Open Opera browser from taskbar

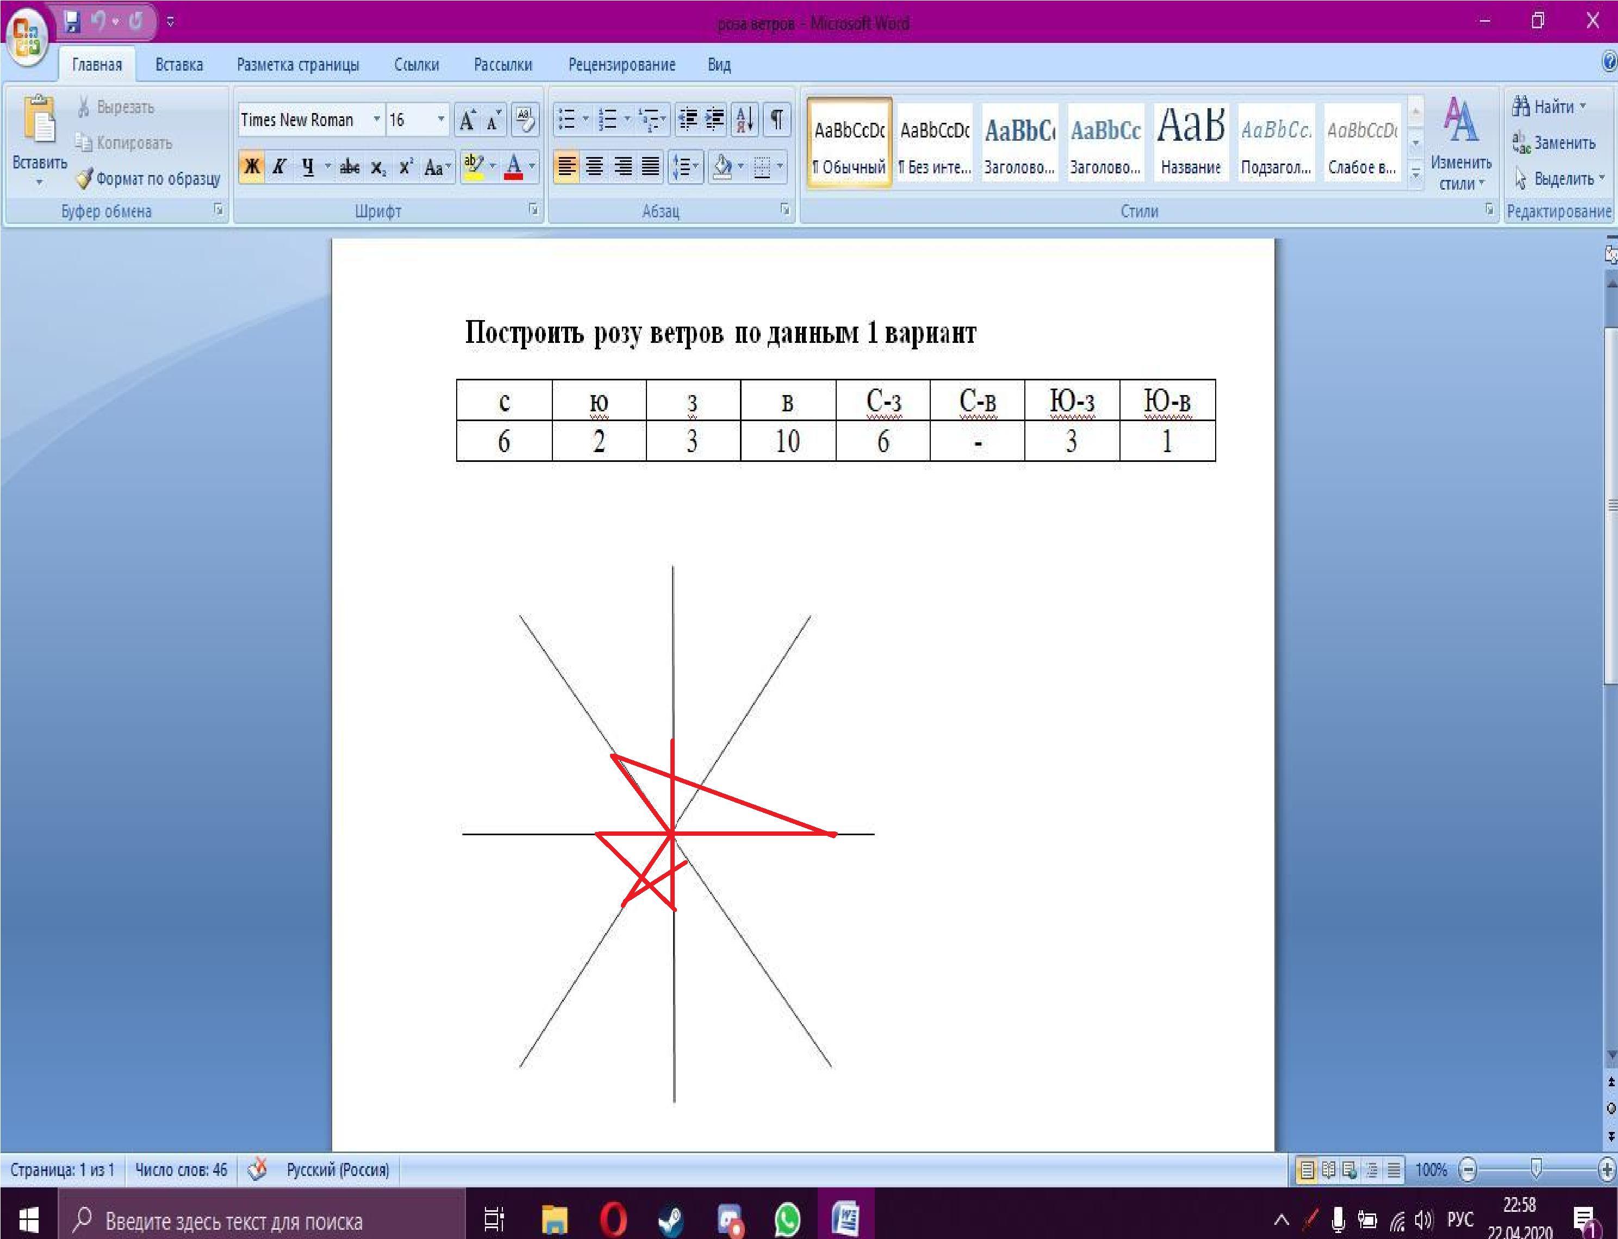613,1220
